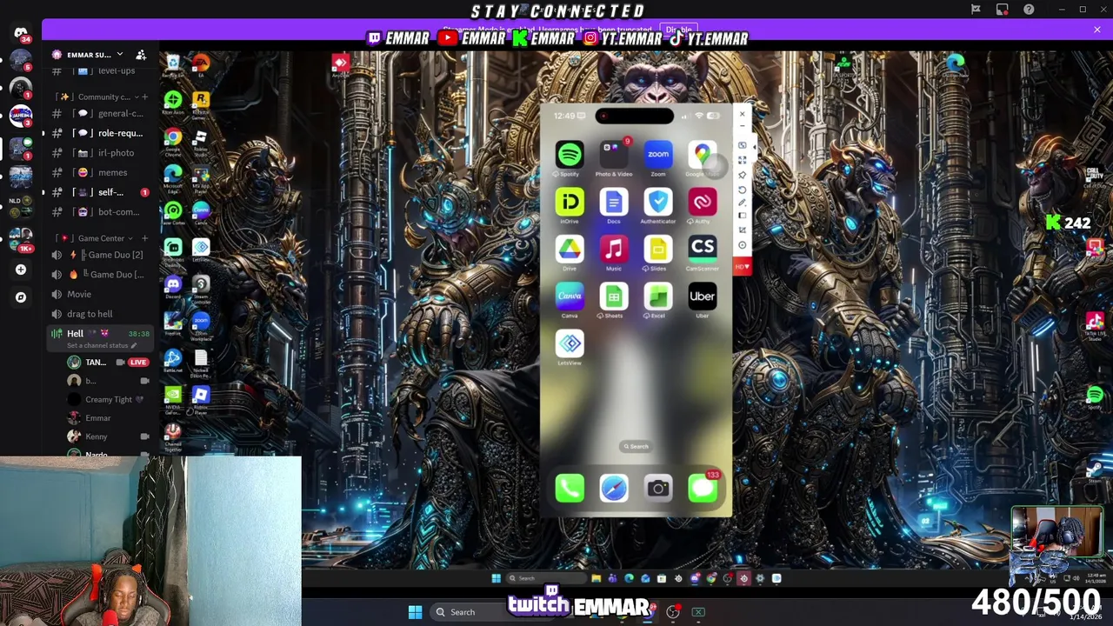The image size is (1113, 626).
Task: Select the pen tool in the mirror toolbar
Action: point(742,203)
